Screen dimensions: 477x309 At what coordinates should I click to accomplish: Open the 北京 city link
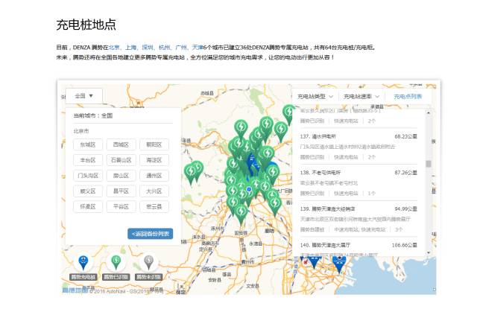pyautogui.click(x=114, y=48)
